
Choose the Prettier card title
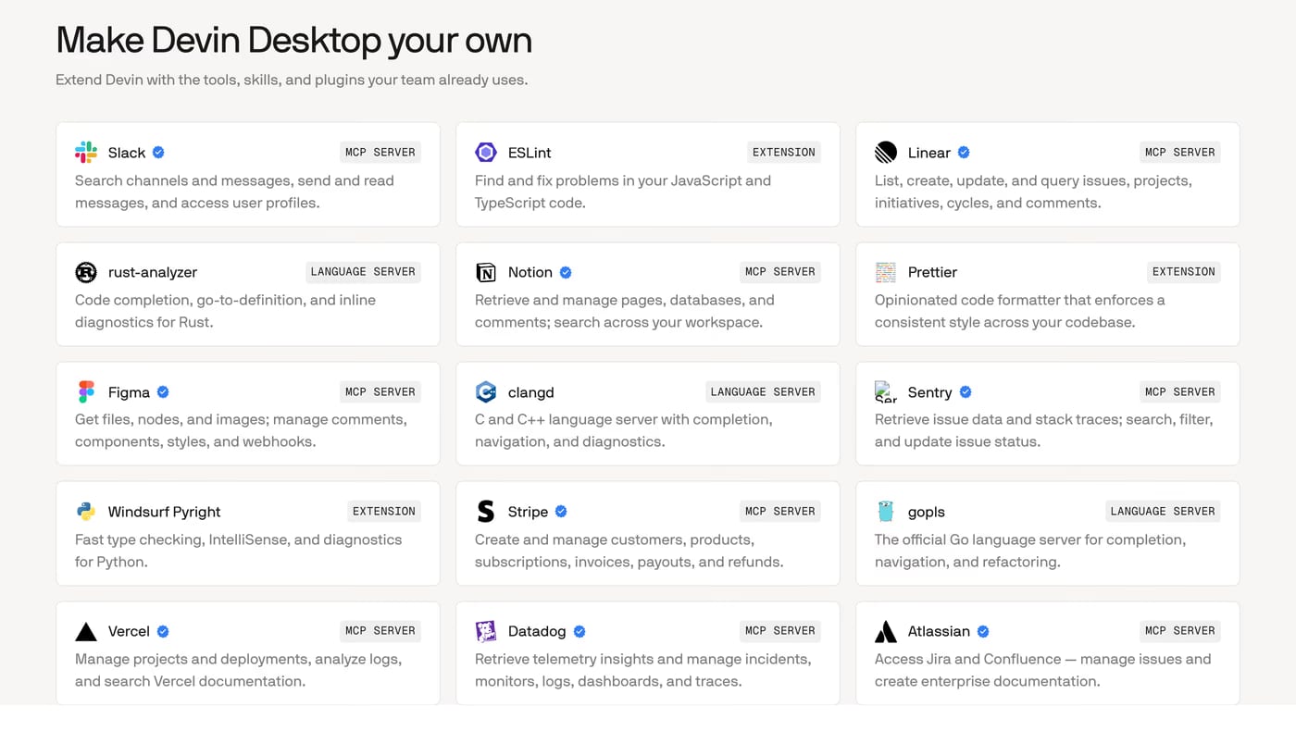coord(932,272)
